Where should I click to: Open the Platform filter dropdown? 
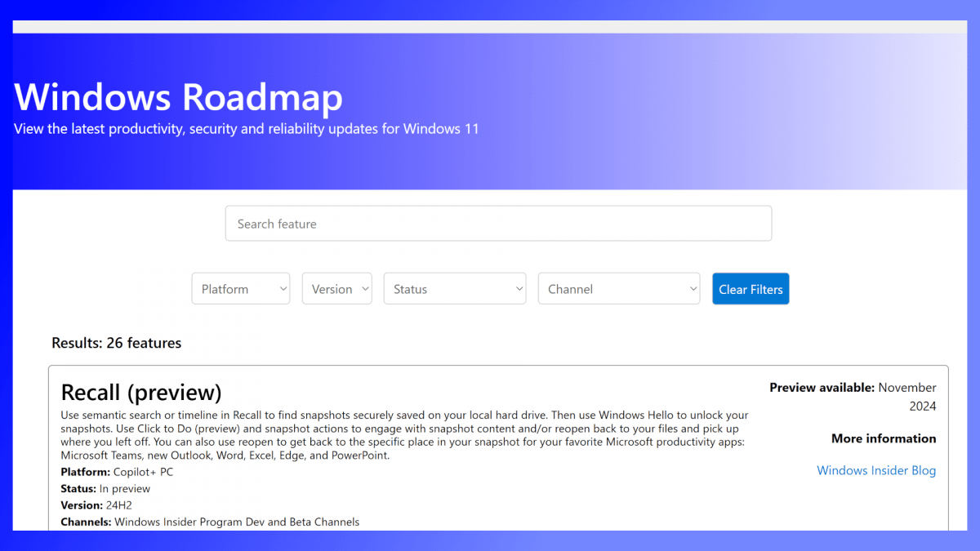[240, 289]
